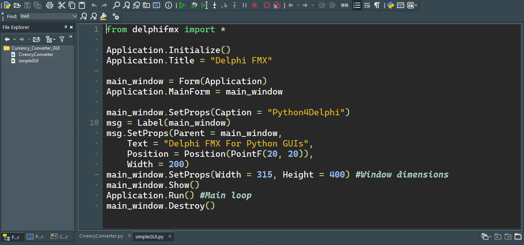Filter files in the File Explorer

[x=62, y=39]
